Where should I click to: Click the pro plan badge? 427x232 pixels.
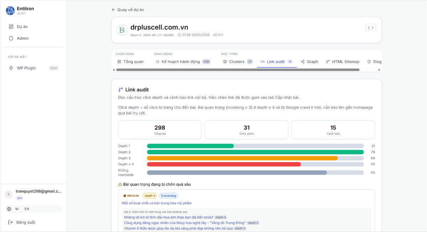pos(20,198)
